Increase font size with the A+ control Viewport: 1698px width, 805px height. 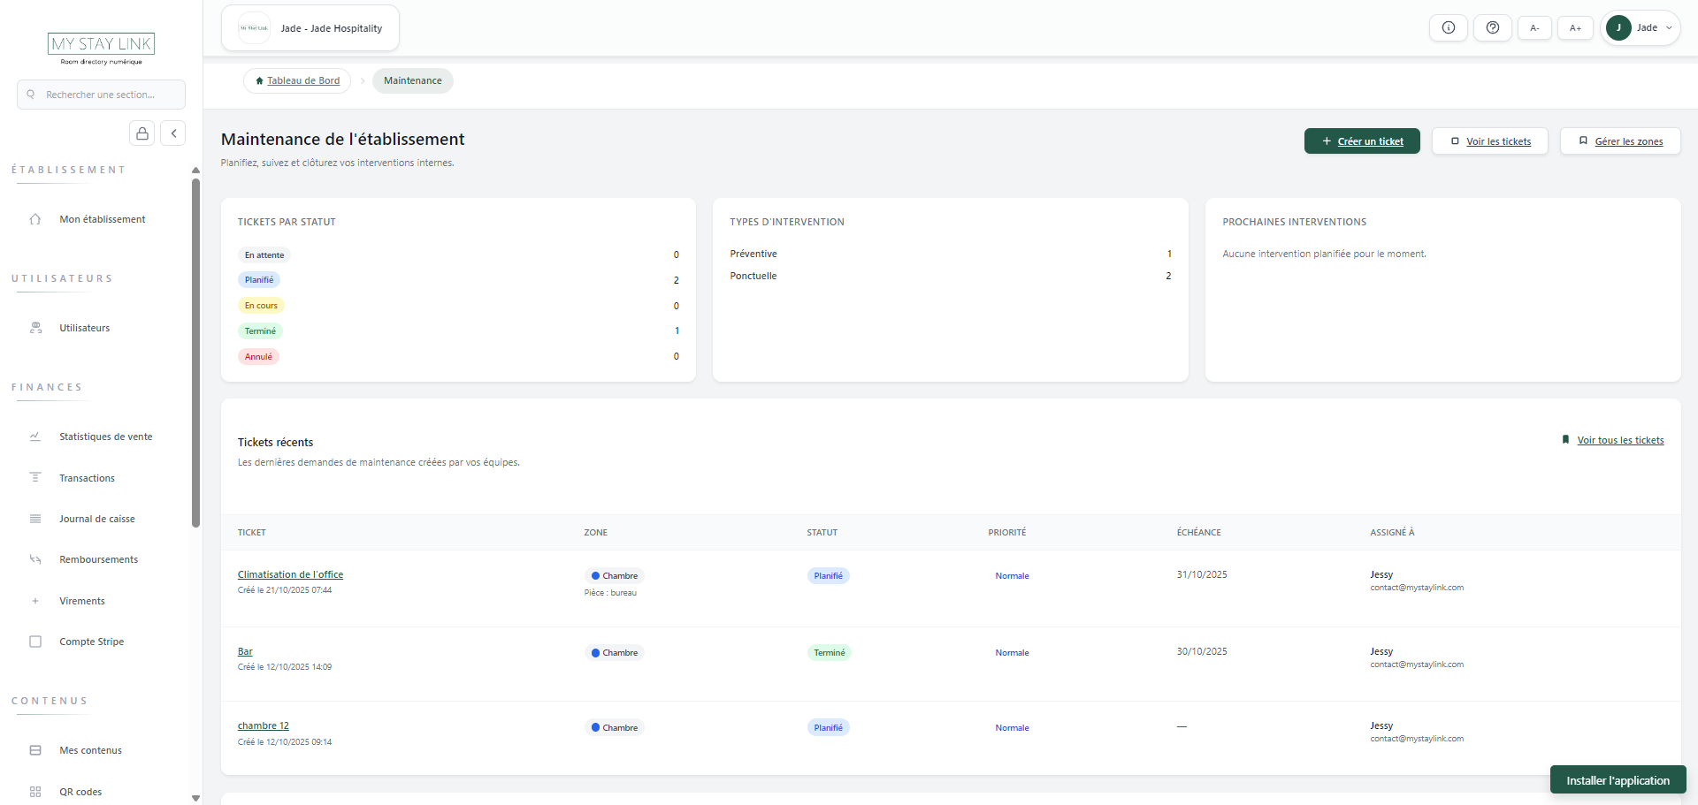[1575, 27]
